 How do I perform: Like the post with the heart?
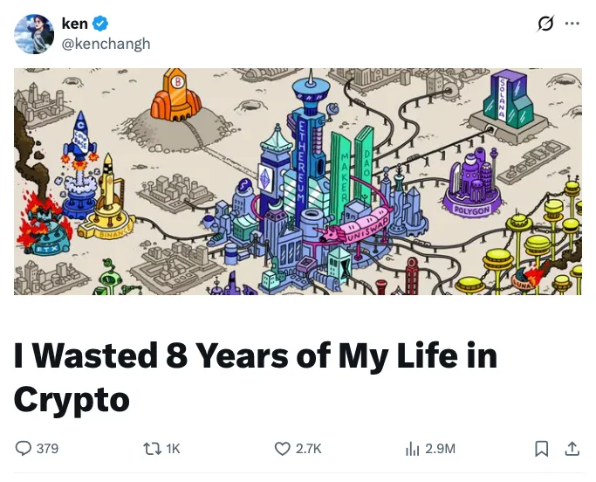(282, 449)
